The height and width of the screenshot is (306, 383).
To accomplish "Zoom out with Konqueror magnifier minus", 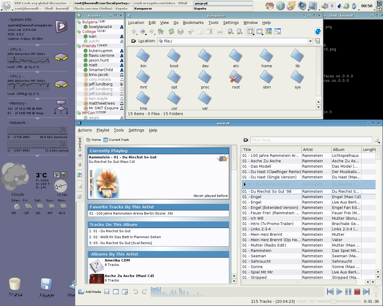I will [239, 31].
